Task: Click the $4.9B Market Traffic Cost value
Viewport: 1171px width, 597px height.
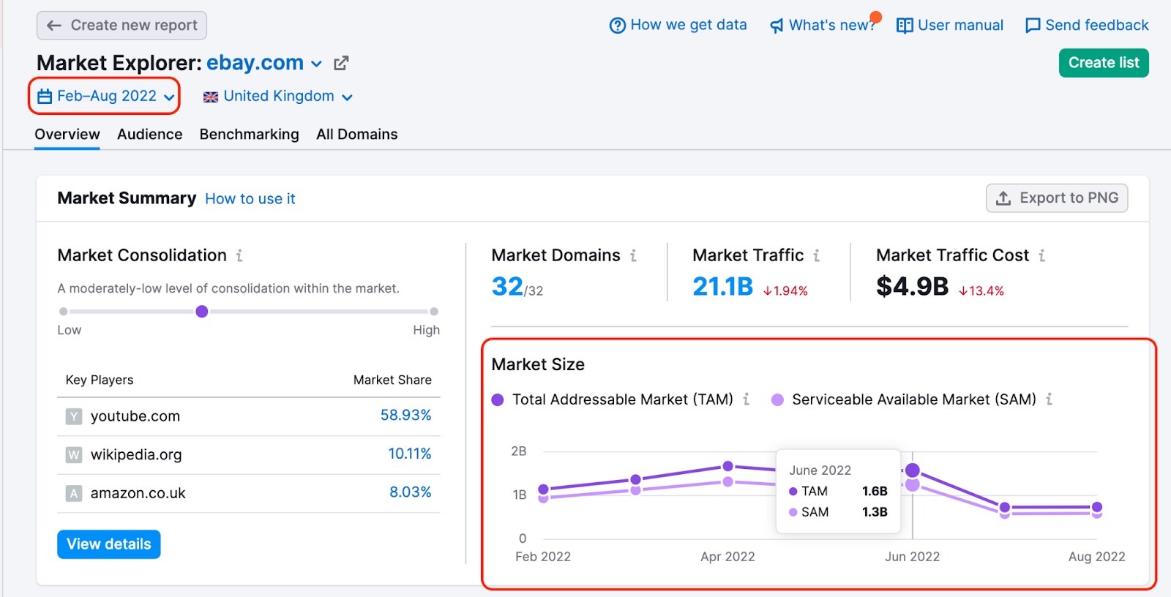Action: (x=913, y=287)
